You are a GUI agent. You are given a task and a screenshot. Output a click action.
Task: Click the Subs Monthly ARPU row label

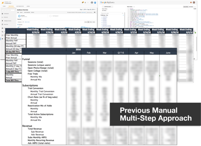pos(37,137)
